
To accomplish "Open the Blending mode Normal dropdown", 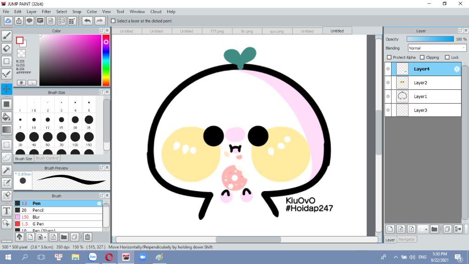I will pos(437,48).
